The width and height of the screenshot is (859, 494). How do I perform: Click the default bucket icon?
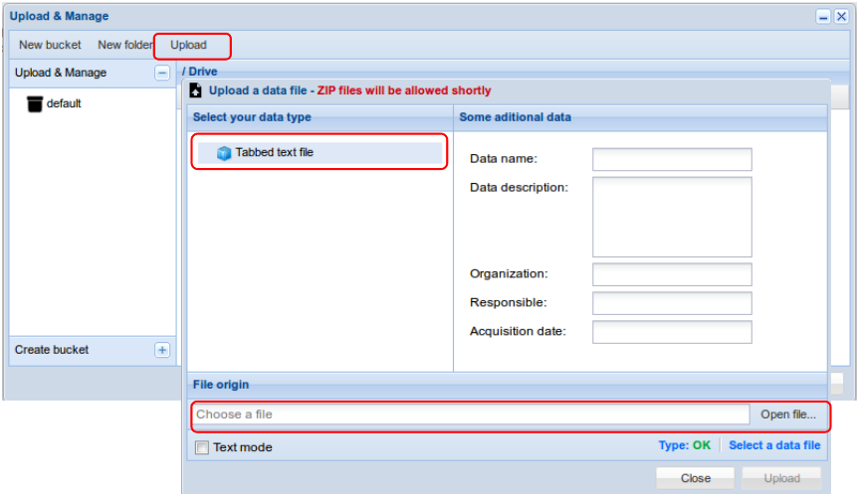35,103
